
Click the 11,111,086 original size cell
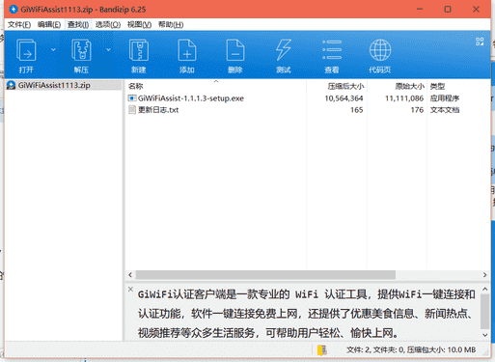404,98
